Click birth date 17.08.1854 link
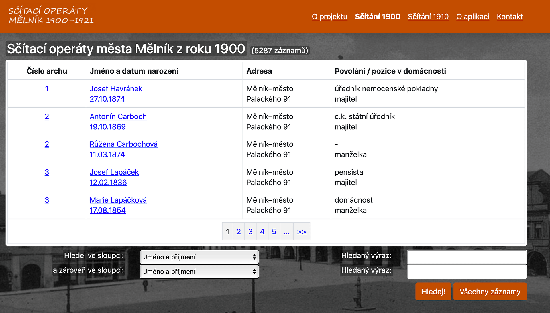Viewport: 550px width, 313px height. (108, 210)
